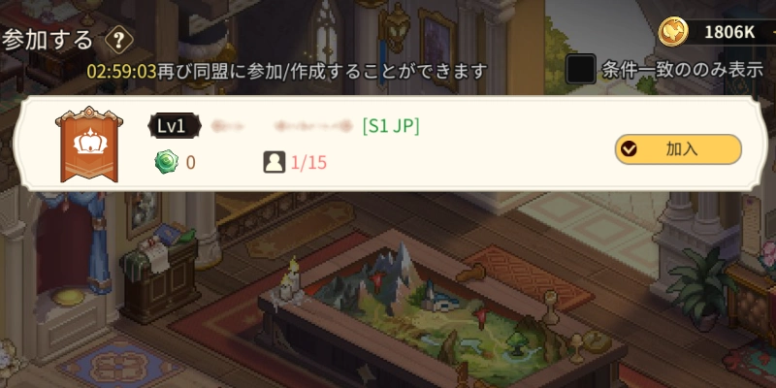This screenshot has height=388, width=776.
Task: Click the Lv1 level badge
Action: tap(175, 126)
